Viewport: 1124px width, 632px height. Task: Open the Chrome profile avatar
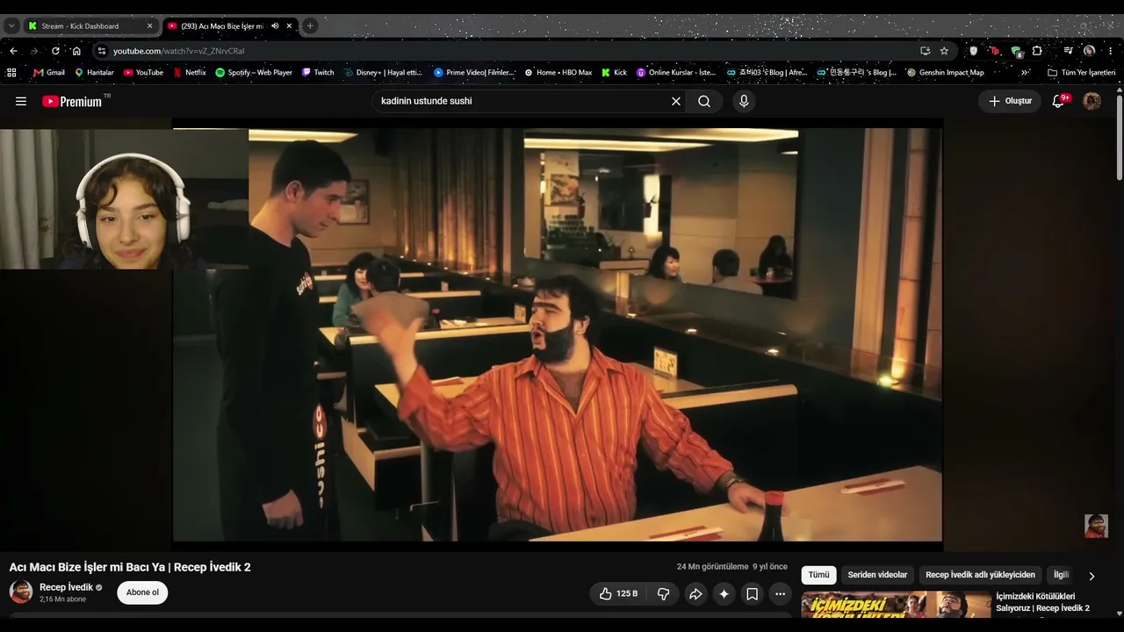(1089, 51)
